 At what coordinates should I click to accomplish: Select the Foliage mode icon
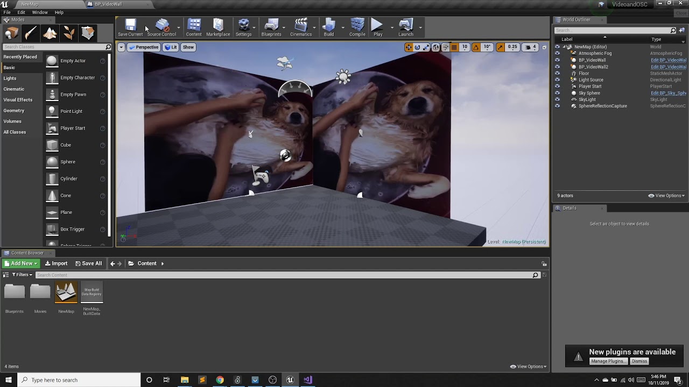coord(69,34)
